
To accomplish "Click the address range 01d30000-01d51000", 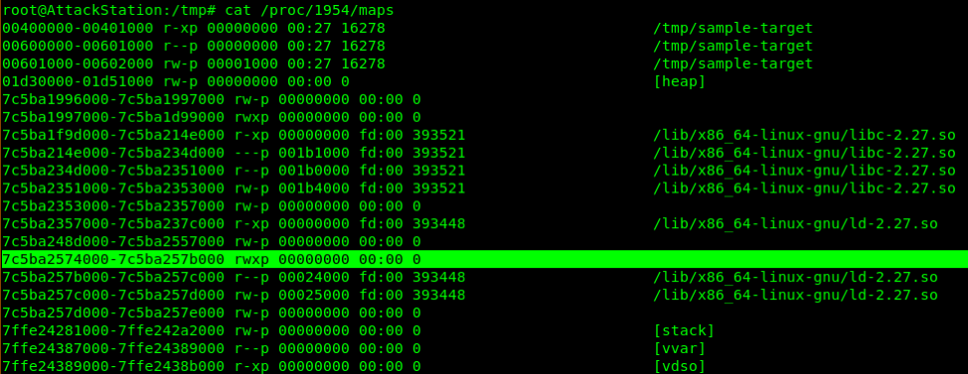I will point(78,81).
